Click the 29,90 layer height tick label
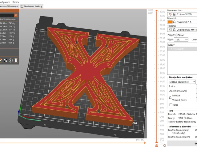 (x=162, y=12)
